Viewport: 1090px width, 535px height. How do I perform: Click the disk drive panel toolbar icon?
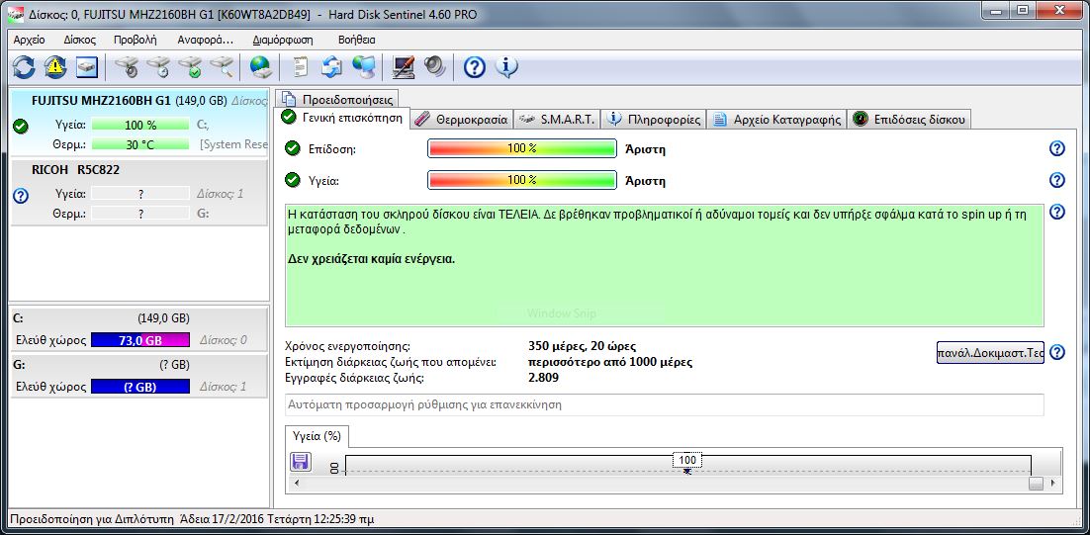87,67
